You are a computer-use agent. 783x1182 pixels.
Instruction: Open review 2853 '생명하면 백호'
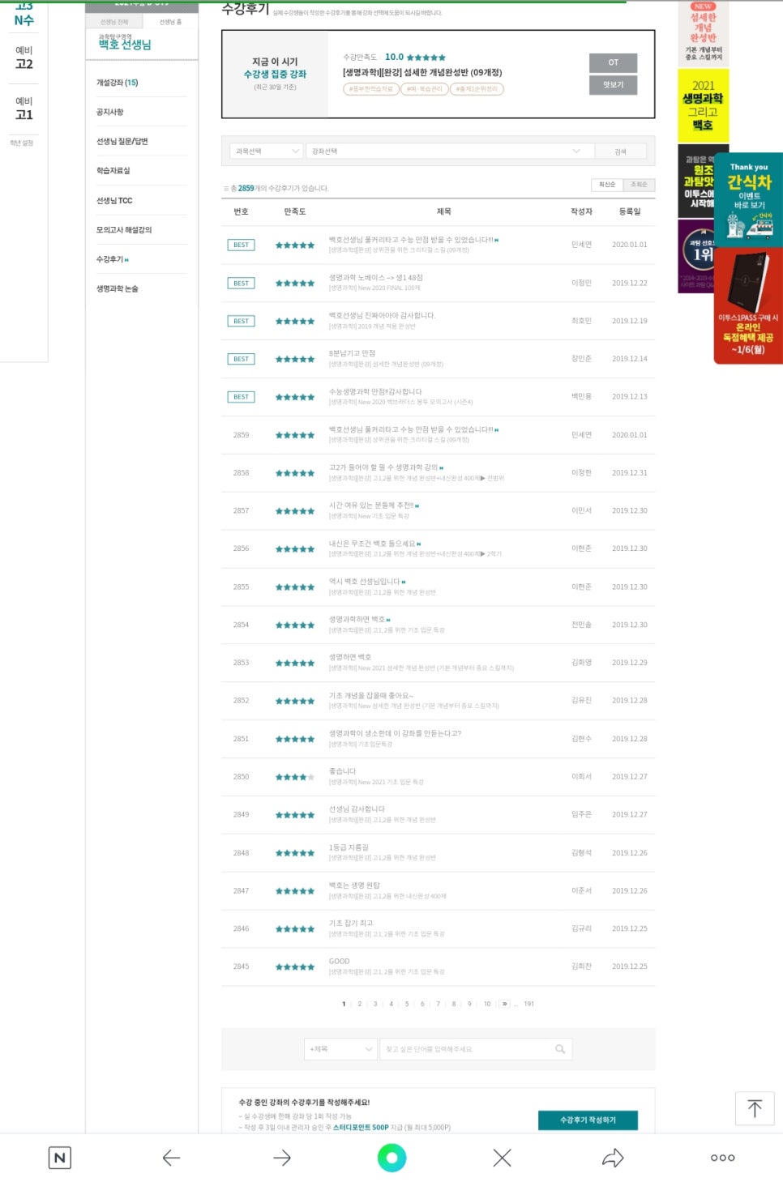pyautogui.click(x=350, y=657)
